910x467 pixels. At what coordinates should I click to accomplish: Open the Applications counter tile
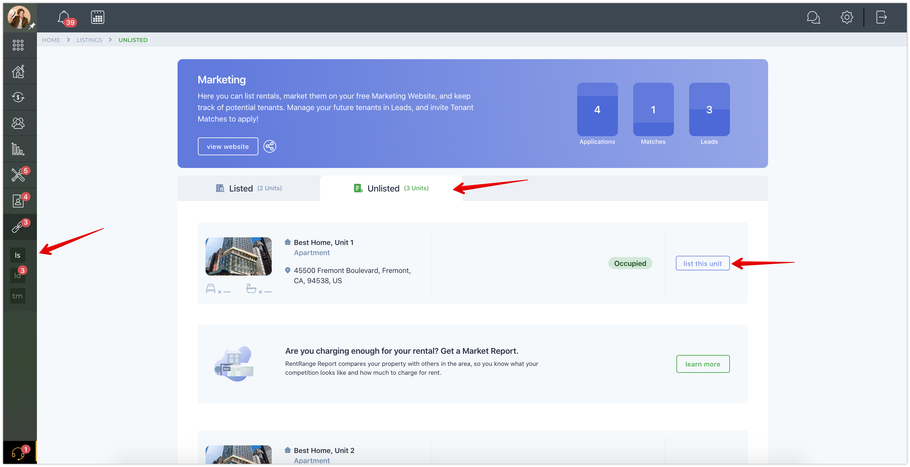597,109
